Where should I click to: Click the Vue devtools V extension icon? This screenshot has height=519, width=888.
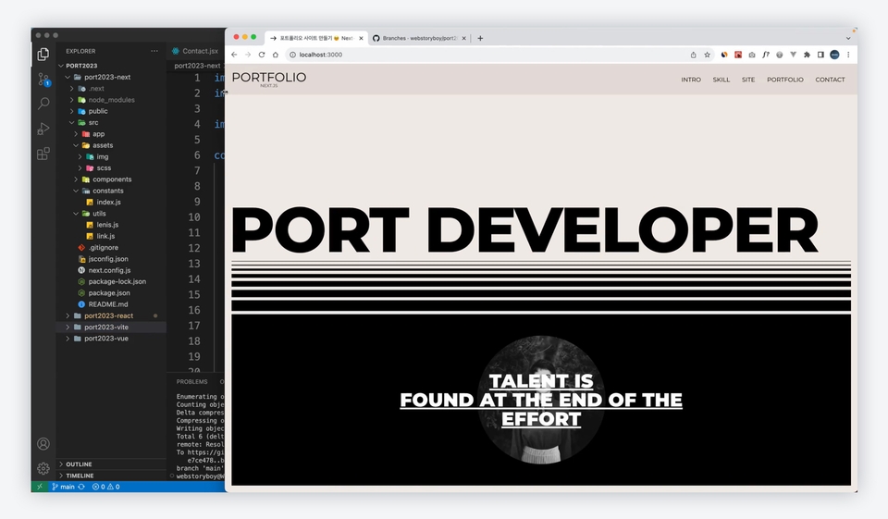793,55
